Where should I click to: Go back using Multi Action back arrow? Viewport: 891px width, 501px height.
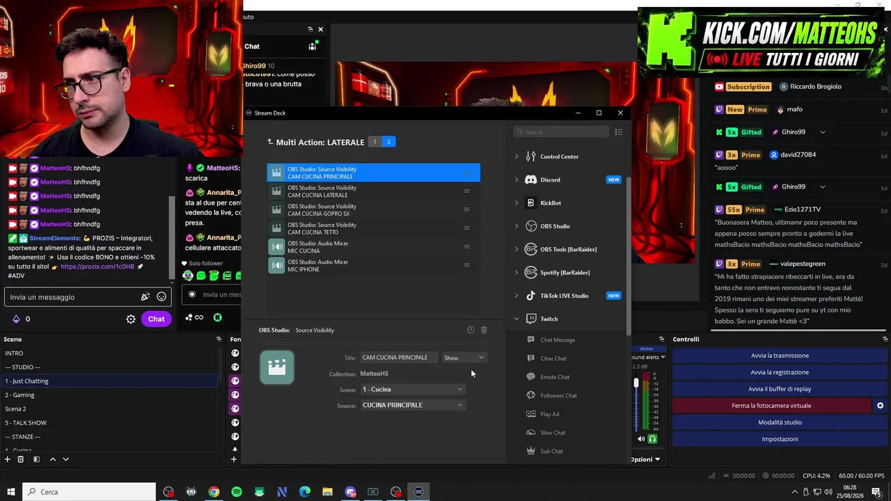point(270,142)
